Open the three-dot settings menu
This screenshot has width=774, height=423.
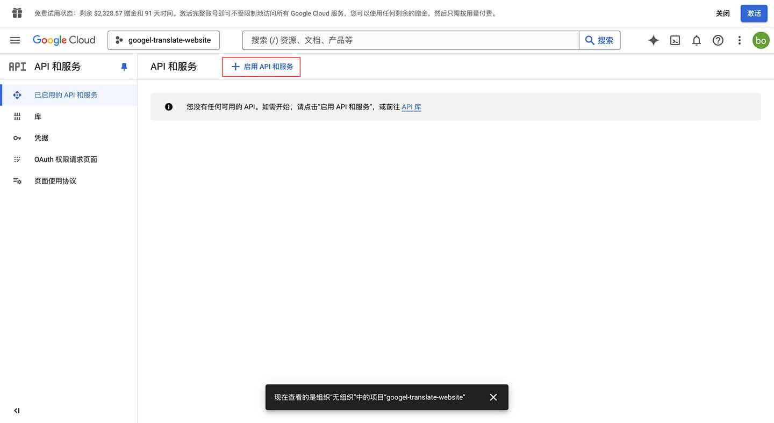[740, 40]
